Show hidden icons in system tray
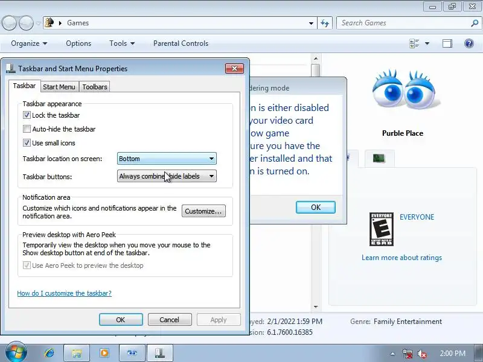 (x=392, y=354)
